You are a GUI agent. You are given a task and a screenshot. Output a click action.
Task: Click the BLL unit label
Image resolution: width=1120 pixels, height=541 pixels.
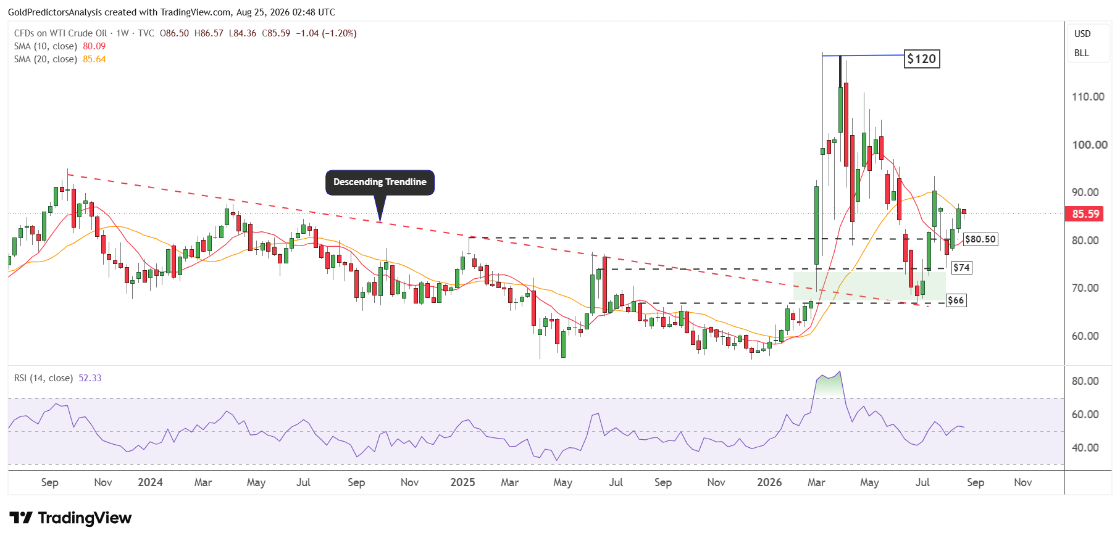click(x=1082, y=53)
